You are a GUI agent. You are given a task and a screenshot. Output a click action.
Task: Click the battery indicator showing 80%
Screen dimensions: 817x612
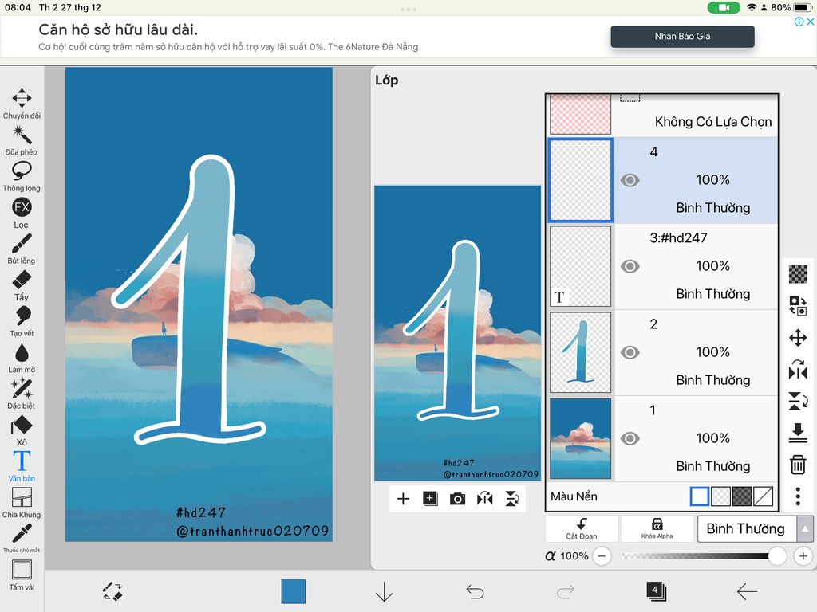tap(791, 7)
